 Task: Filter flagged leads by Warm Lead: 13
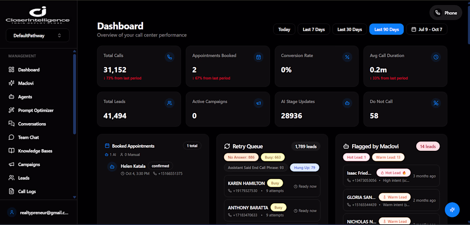[388, 157]
